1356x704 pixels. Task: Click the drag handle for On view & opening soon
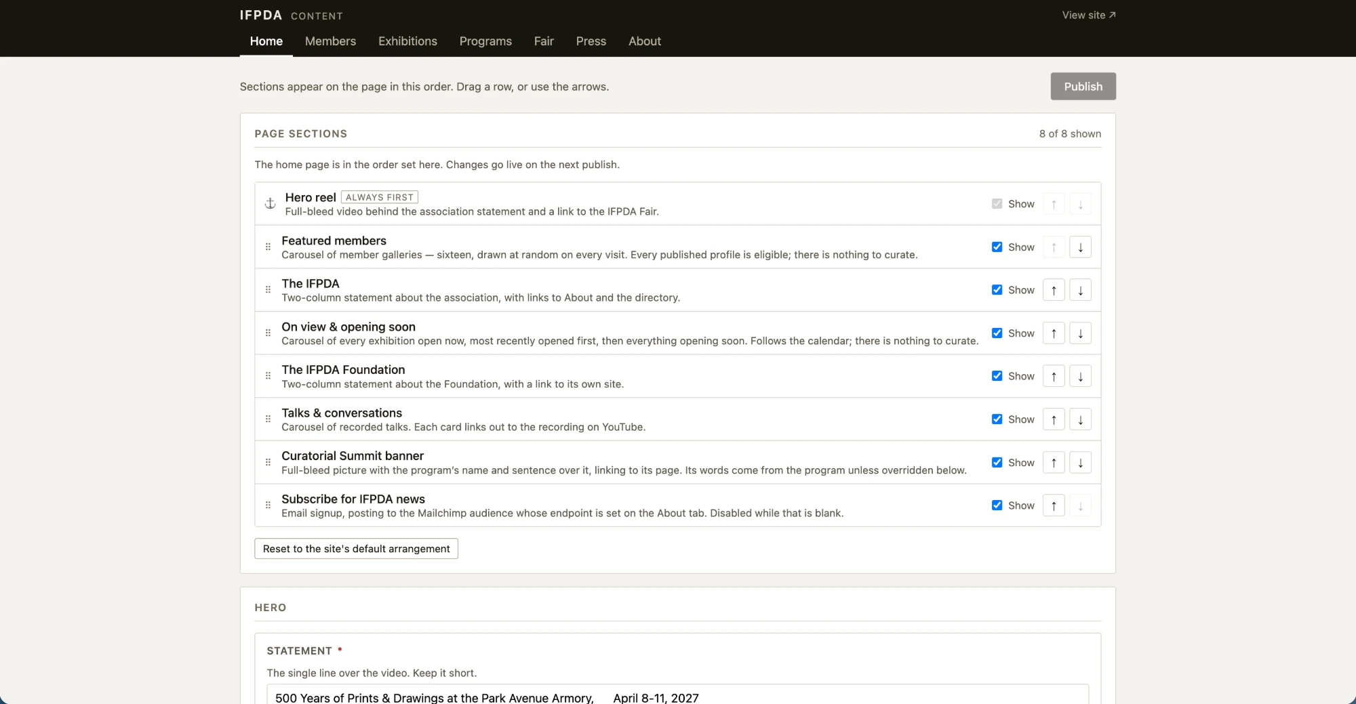coord(268,333)
